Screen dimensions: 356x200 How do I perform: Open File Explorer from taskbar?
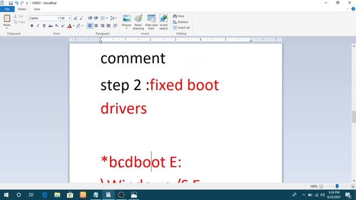point(57,195)
